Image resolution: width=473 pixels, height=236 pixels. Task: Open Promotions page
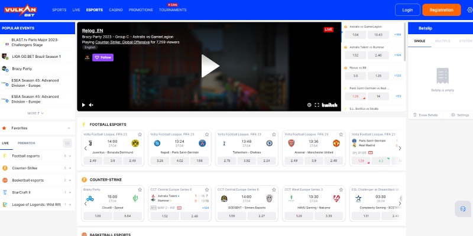141,10
